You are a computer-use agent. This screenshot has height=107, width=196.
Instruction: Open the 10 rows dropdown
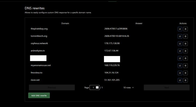click(128, 87)
